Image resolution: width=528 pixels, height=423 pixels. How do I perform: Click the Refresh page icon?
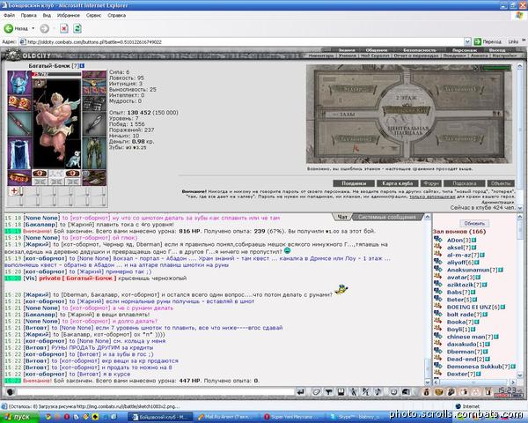[78, 28]
